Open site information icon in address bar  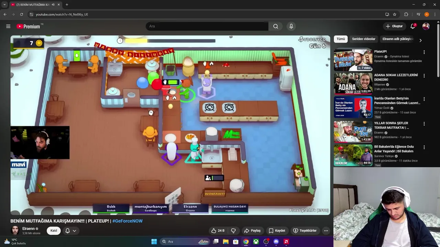point(31,14)
